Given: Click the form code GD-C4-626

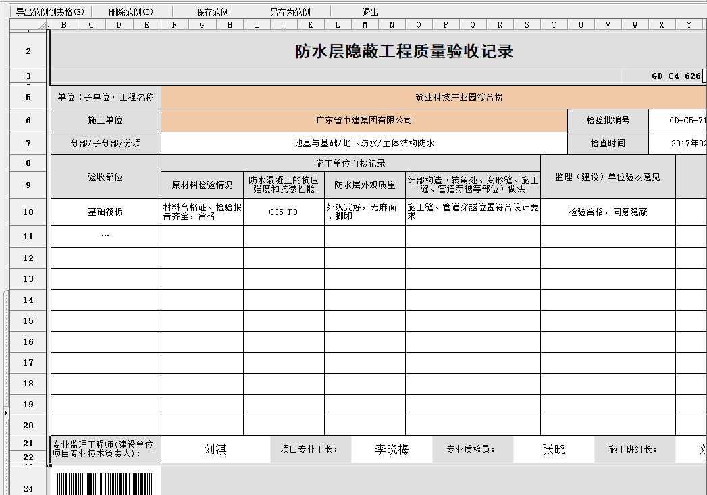Looking at the screenshot, I should (676, 76).
